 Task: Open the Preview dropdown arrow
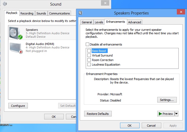(177, 114)
